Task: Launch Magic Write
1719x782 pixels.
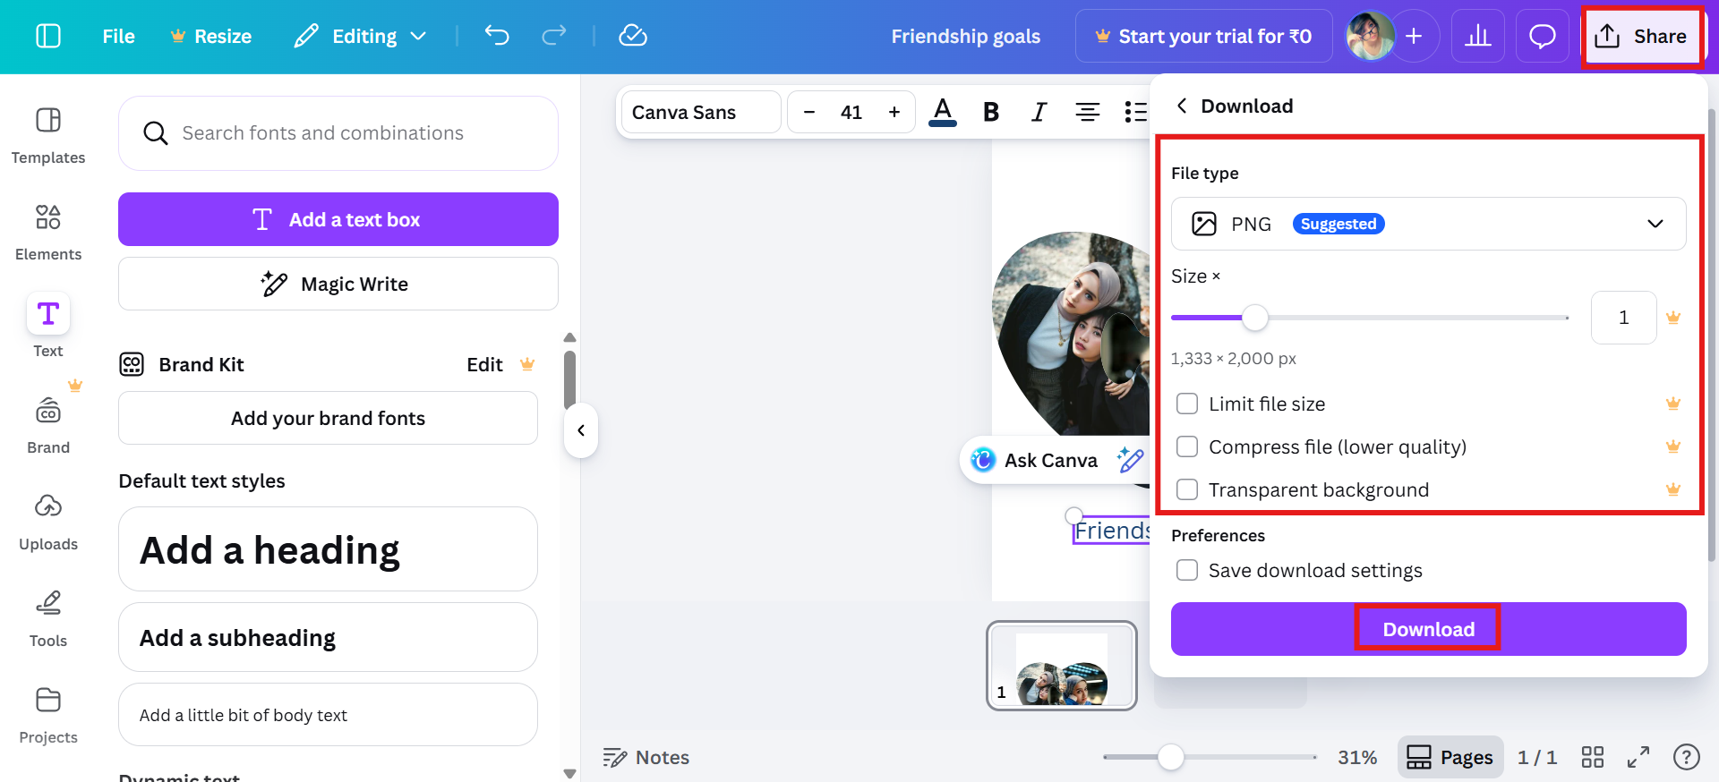Action: (x=338, y=284)
